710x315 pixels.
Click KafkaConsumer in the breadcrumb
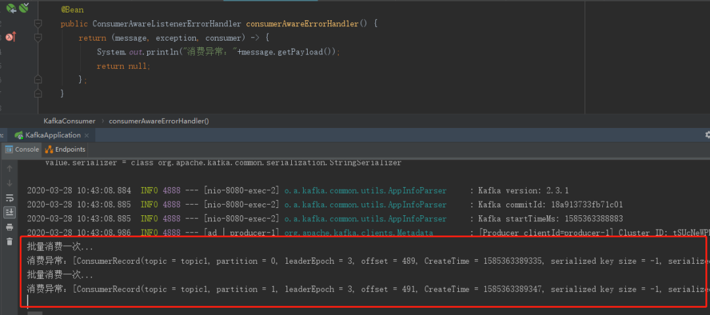click(69, 121)
